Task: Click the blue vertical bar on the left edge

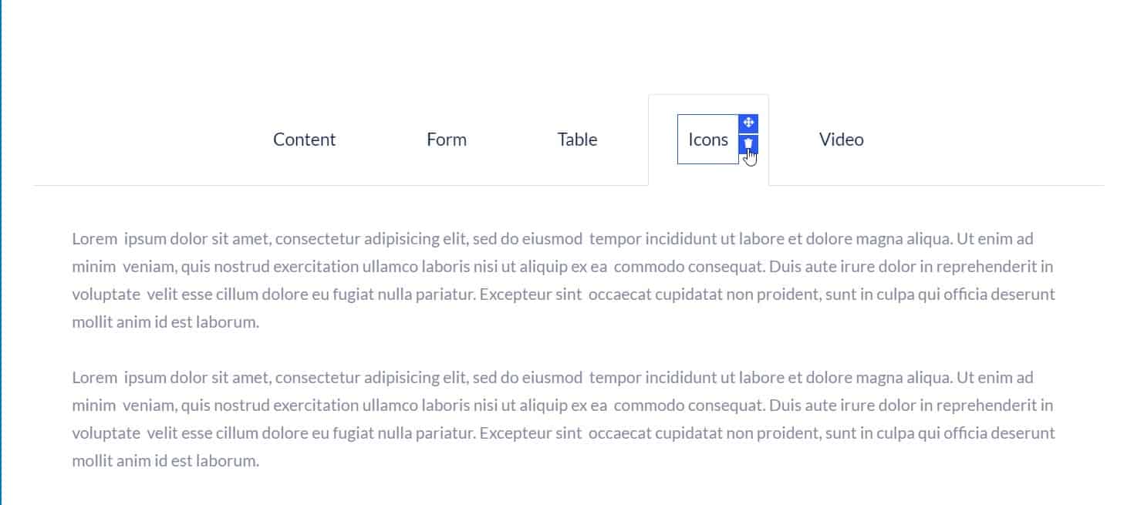Action: (x=3, y=253)
